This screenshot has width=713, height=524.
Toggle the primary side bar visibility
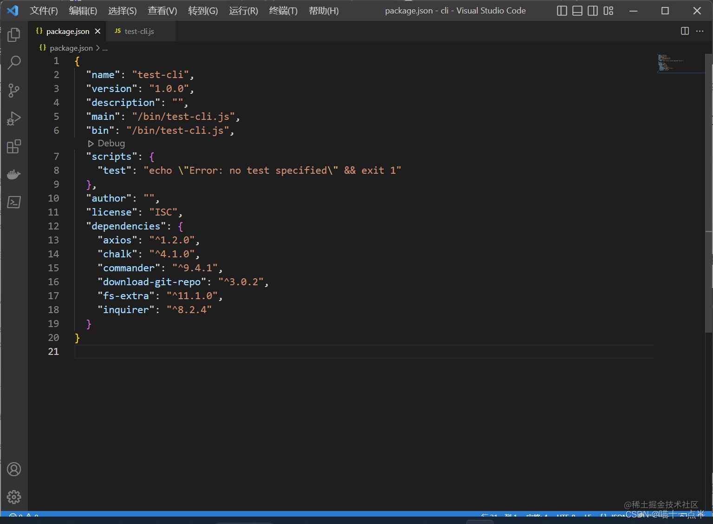(562, 11)
